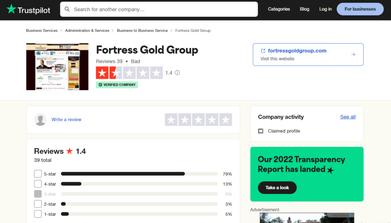Check the disabled 3-star filter checkbox
The height and width of the screenshot is (223, 391).
coord(38,194)
